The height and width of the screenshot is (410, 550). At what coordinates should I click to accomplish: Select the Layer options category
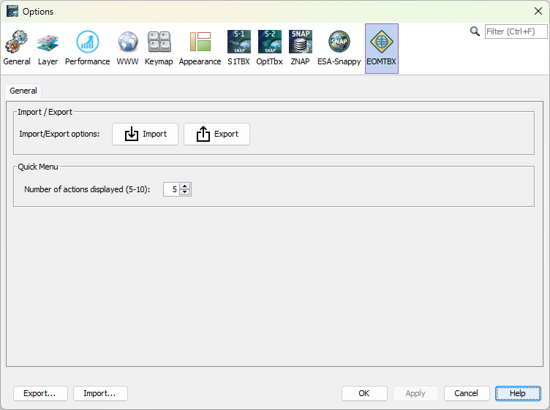click(48, 48)
